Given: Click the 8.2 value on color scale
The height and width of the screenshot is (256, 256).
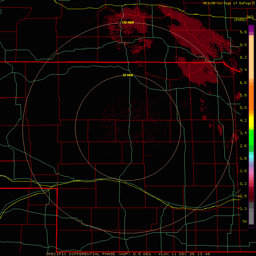Looking at the screenshot, I should (x=243, y=57).
